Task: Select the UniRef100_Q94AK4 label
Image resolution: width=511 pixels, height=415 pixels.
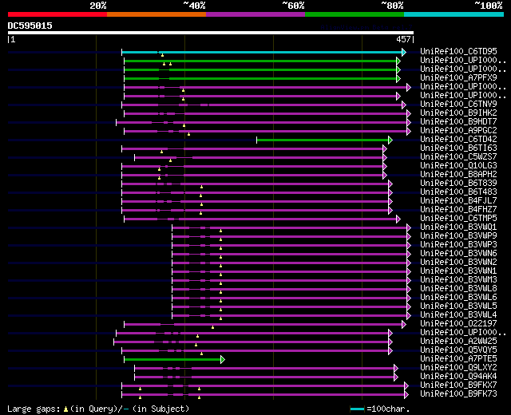Action: pos(458,377)
